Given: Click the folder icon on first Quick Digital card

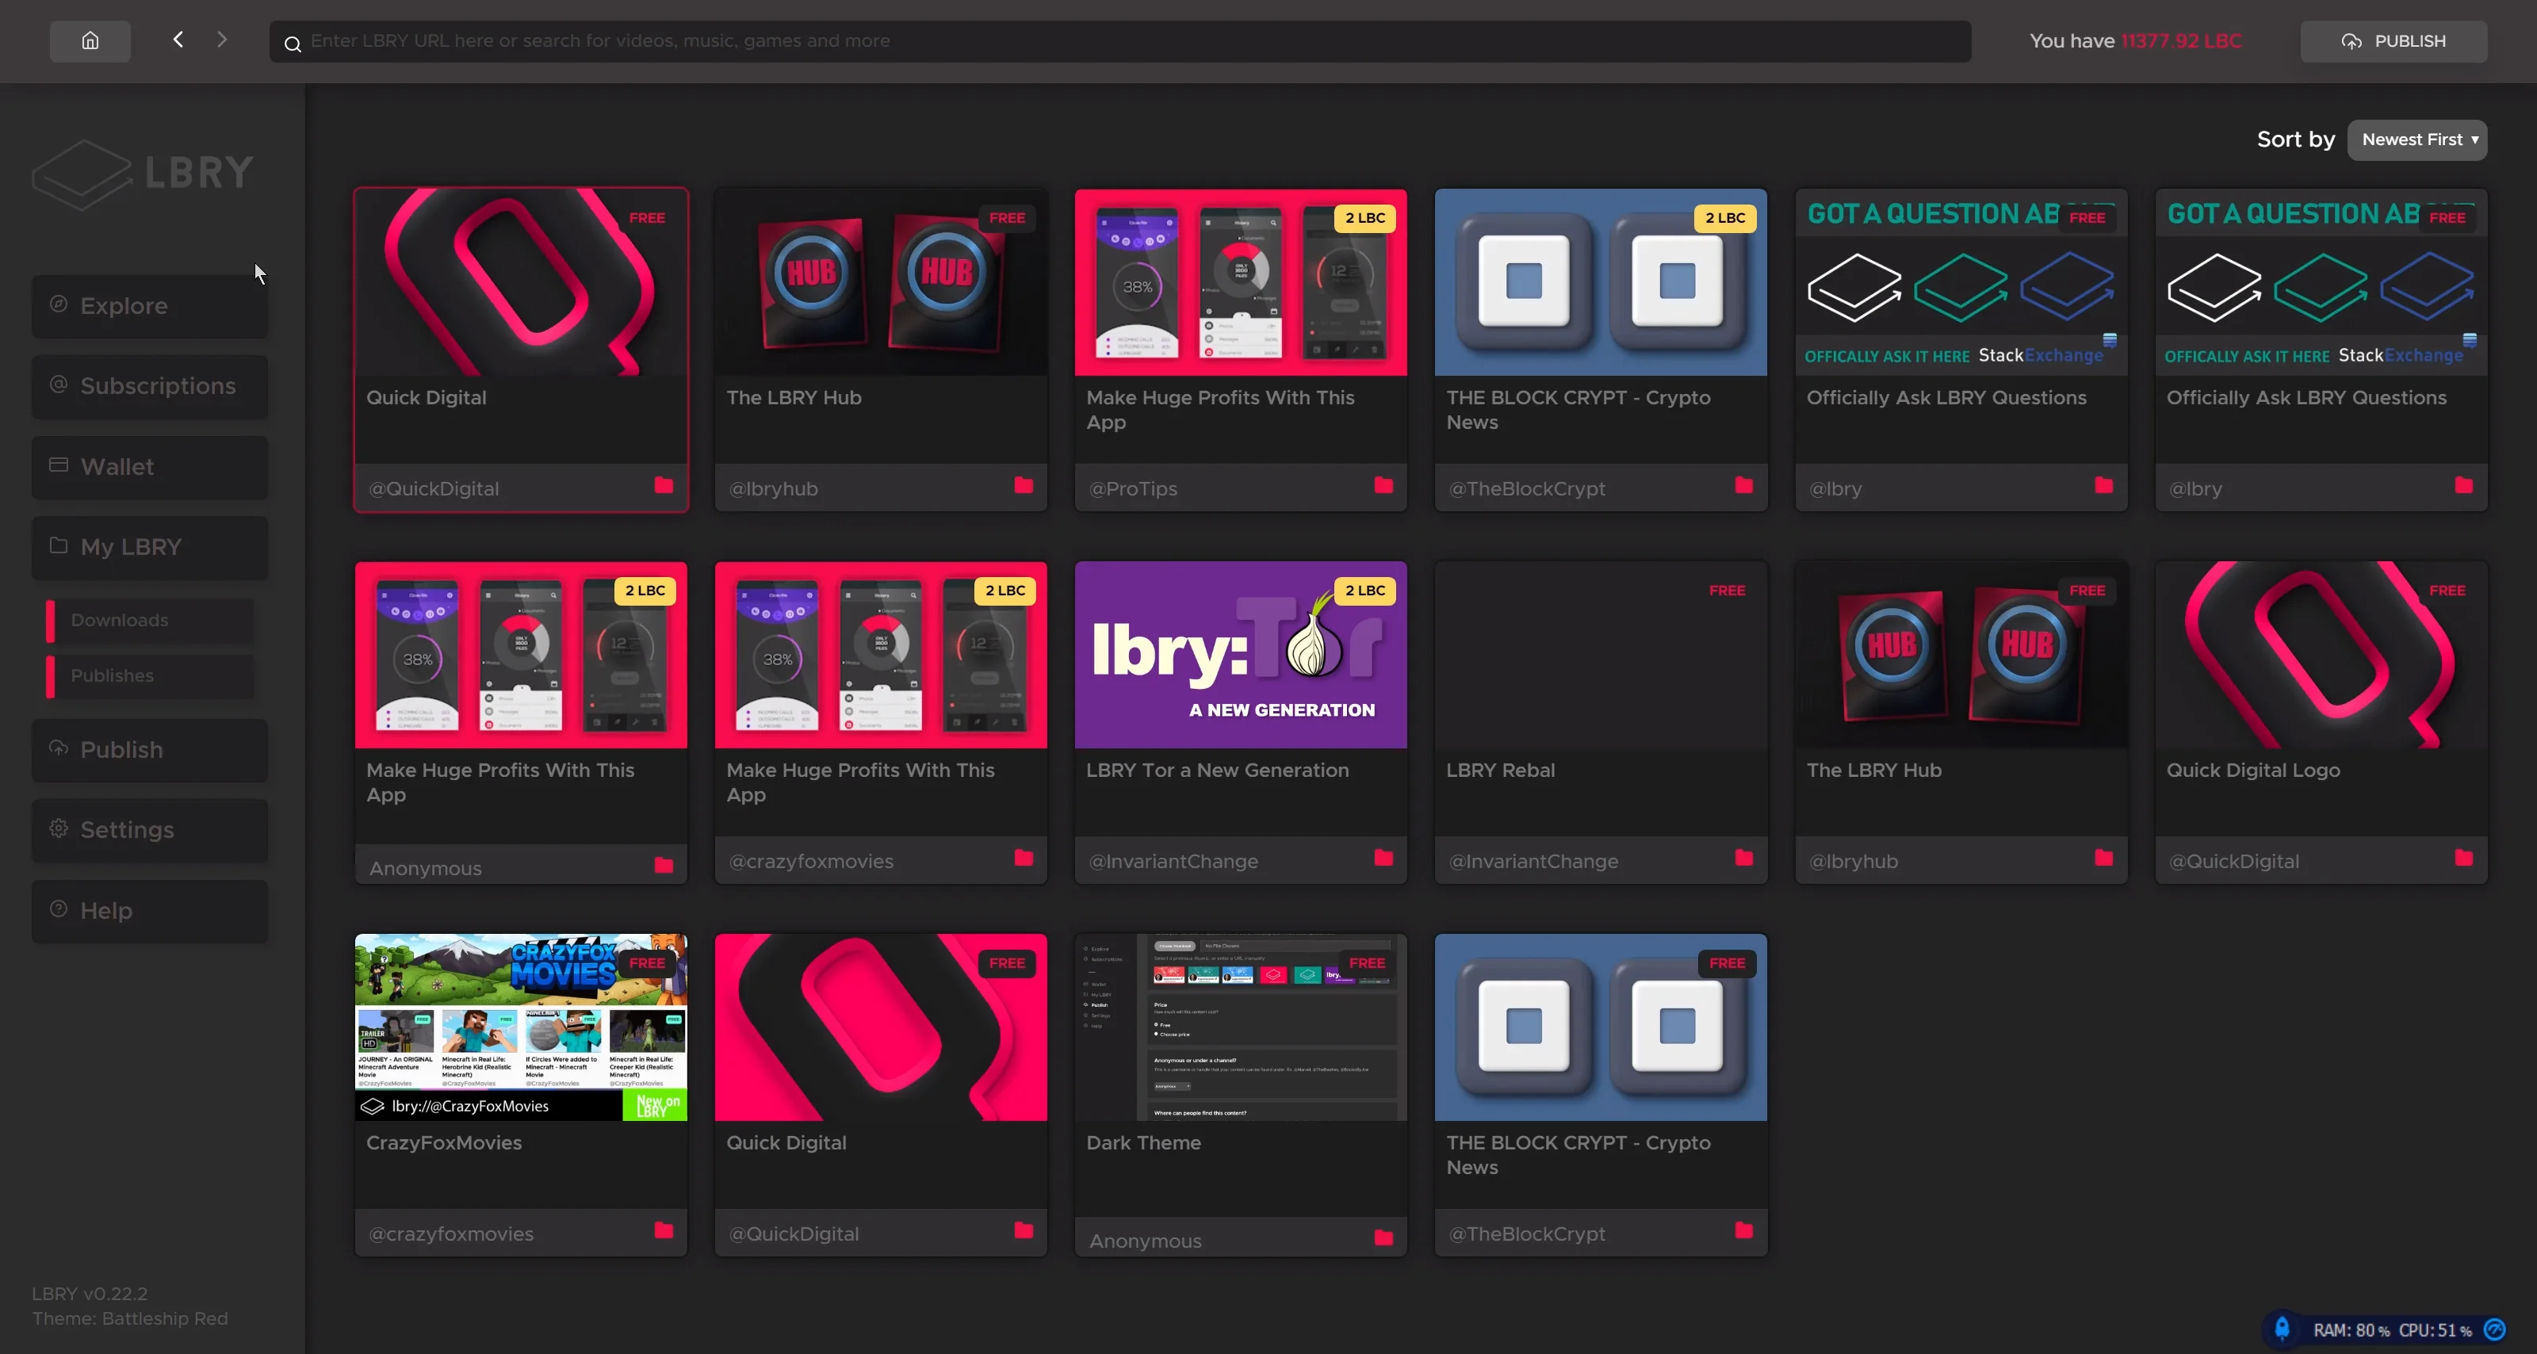Looking at the screenshot, I should pyautogui.click(x=664, y=485).
